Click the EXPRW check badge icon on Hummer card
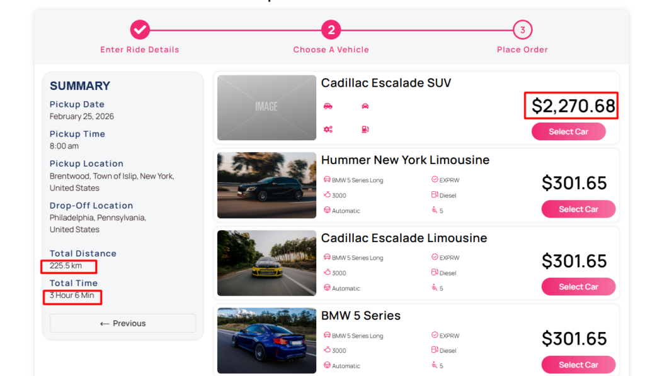Viewport: 645px width, 376px height. coord(434,180)
